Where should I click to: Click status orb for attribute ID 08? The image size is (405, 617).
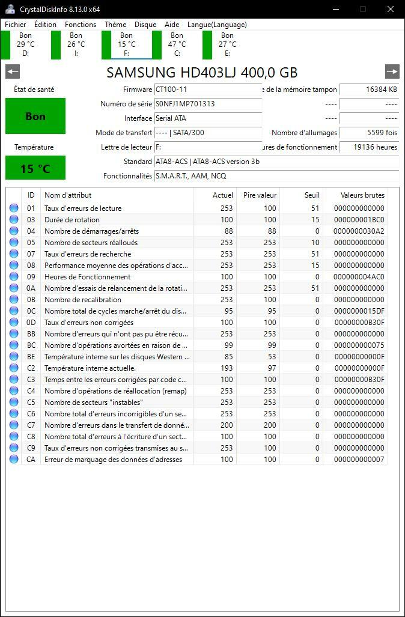coord(14,265)
